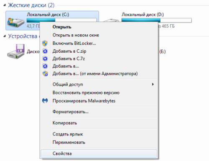Collapse the Устройства group triangle

pos(5,36)
